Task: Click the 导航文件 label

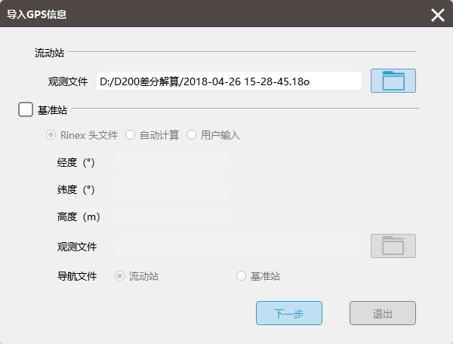Action: (77, 276)
